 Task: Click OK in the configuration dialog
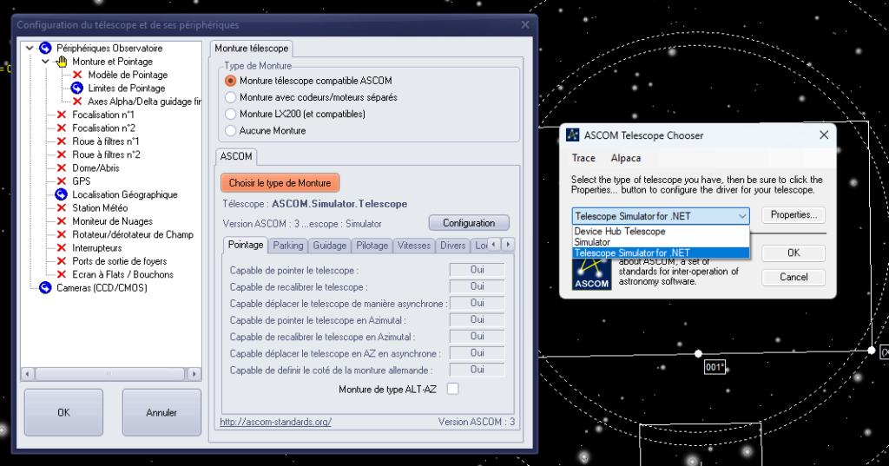point(63,413)
